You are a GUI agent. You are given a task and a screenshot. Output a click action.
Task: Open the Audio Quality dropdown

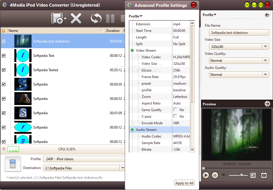point(265,75)
